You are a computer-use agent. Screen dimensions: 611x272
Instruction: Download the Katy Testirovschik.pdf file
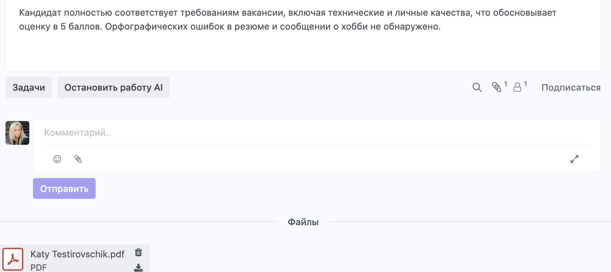pos(138,268)
